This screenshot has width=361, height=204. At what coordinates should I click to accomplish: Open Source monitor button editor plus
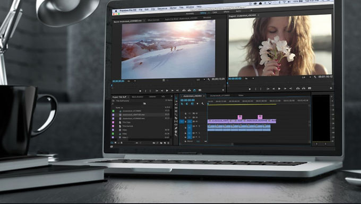pos(223,90)
